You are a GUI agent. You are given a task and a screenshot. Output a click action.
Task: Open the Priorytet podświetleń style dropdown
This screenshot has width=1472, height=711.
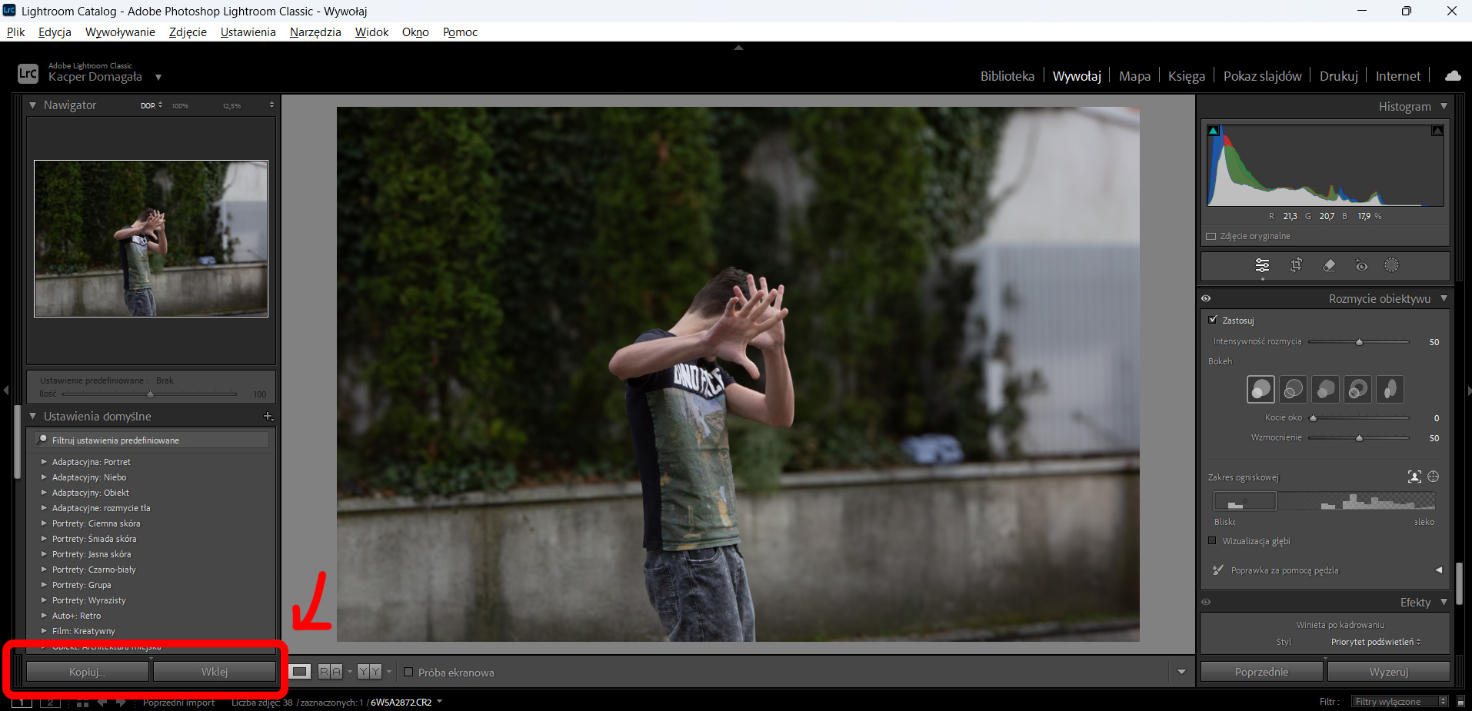coord(1376,642)
